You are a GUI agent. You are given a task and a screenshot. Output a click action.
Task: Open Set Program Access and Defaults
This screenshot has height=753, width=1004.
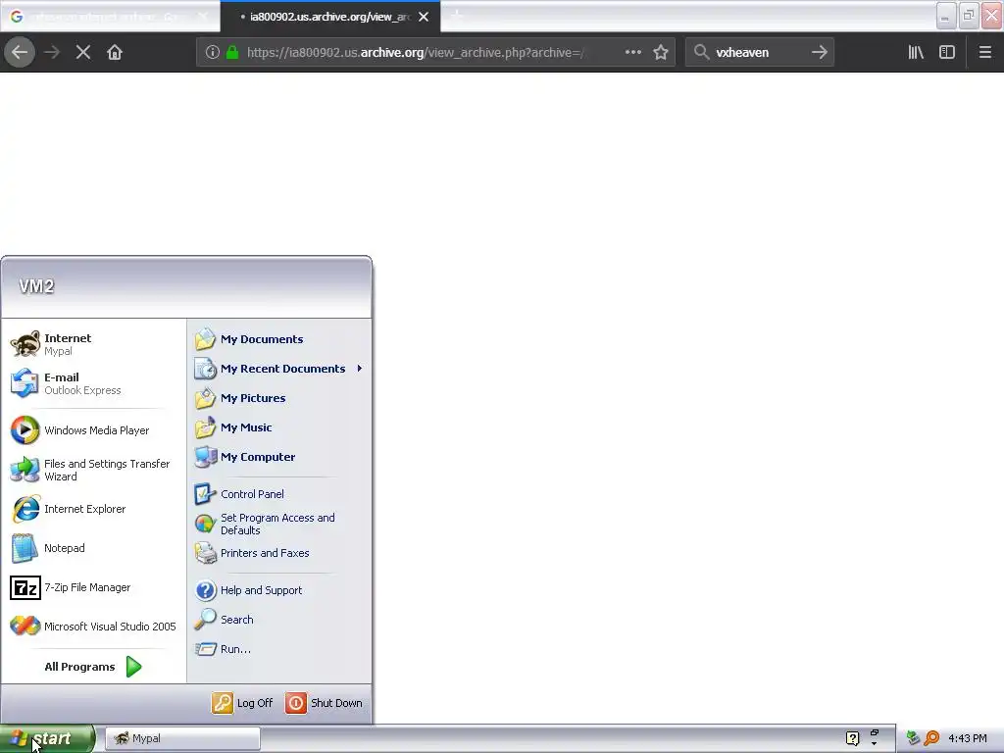(x=279, y=524)
